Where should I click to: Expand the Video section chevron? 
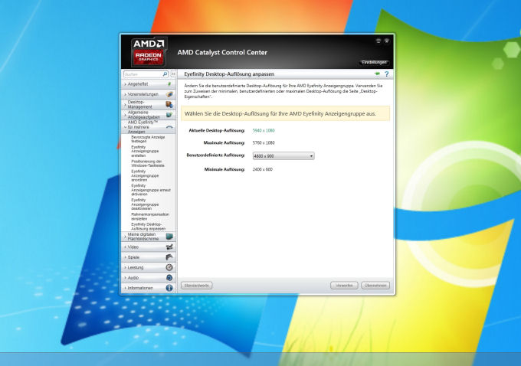coord(125,247)
